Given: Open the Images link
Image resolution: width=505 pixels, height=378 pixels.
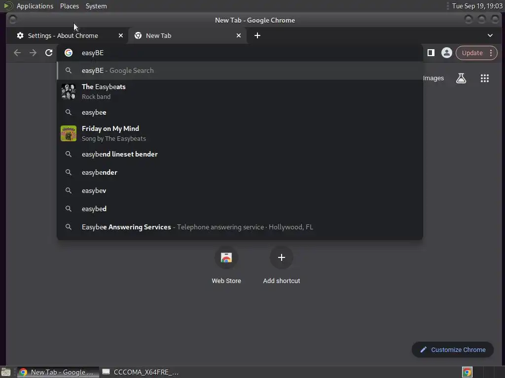Looking at the screenshot, I should tap(433, 78).
